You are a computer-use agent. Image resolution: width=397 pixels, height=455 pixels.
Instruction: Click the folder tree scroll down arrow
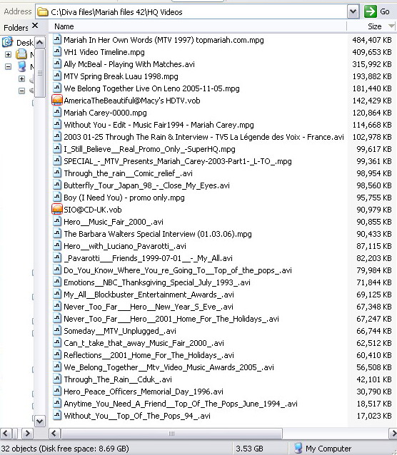point(40,421)
